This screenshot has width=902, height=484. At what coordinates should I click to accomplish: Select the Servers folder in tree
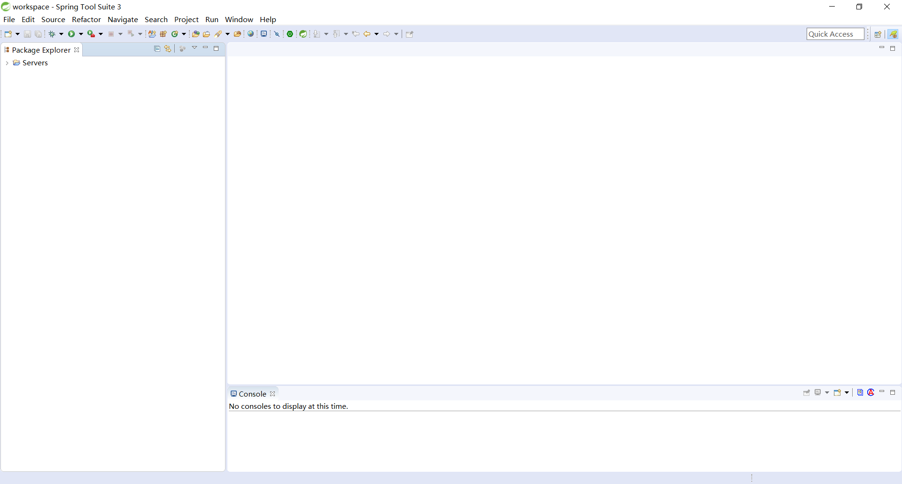[31, 63]
